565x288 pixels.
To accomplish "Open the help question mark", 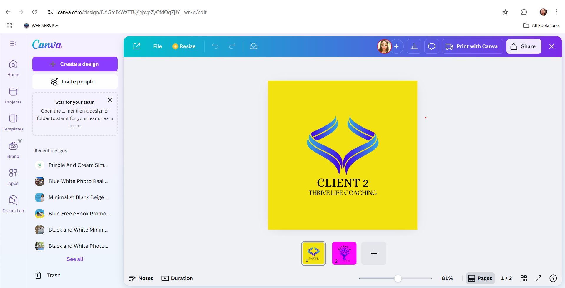I will [553, 278].
